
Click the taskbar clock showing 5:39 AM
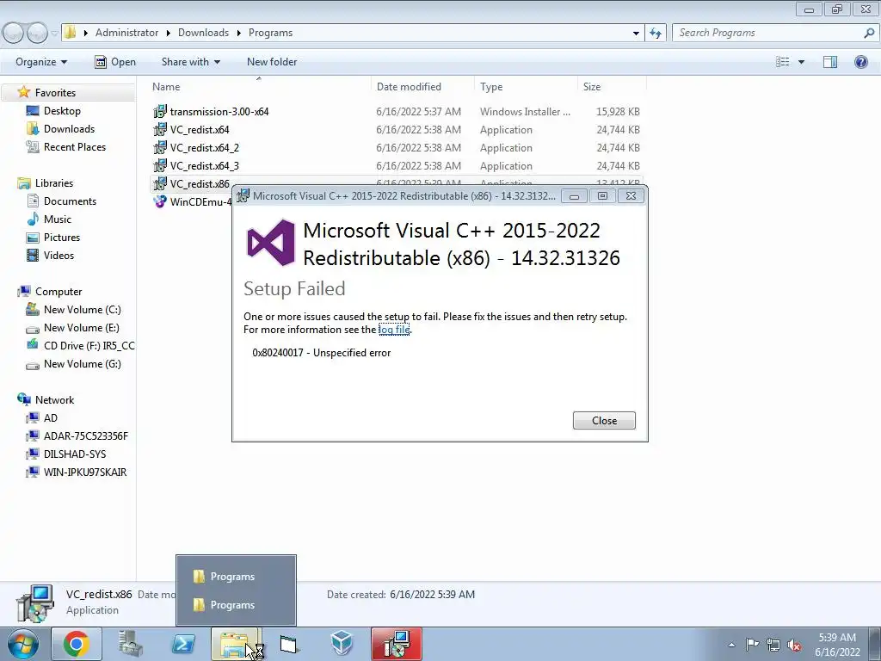(x=837, y=645)
